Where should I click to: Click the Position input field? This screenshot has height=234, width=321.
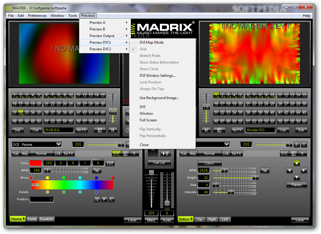pyautogui.click(x=42, y=199)
